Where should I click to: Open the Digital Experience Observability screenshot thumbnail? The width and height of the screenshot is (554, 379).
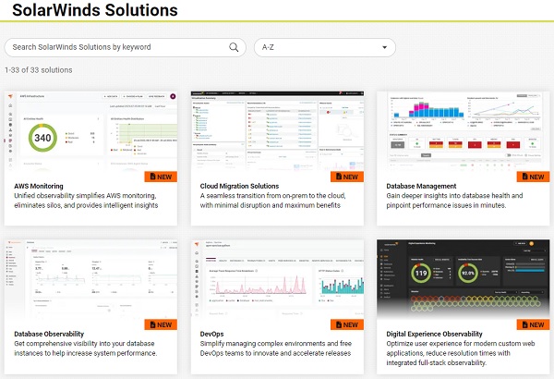point(464,279)
